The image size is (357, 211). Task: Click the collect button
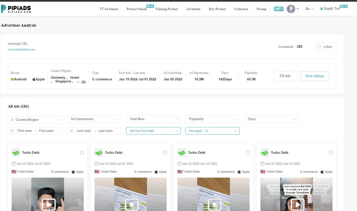[326, 47]
